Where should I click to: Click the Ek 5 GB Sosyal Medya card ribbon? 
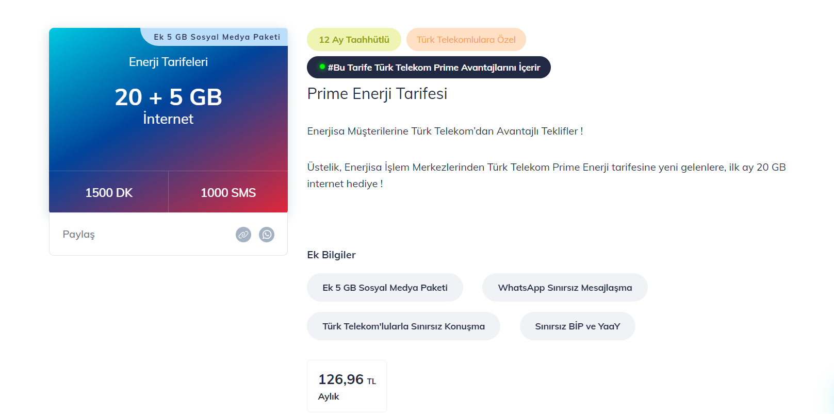coord(215,37)
